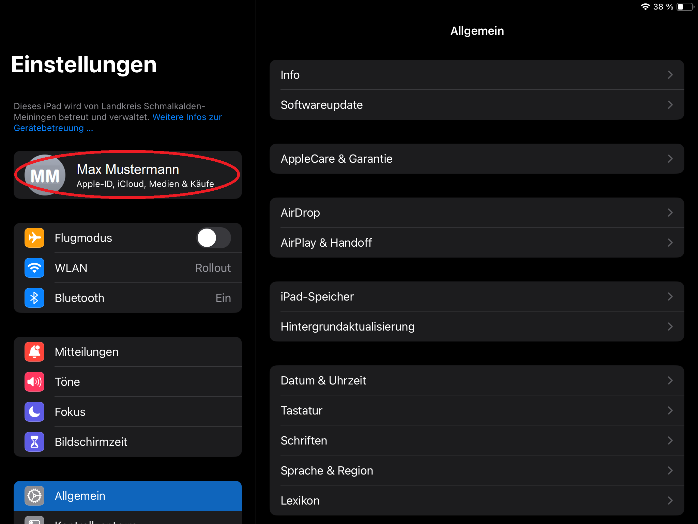Viewport: 698px width, 524px height.
Task: Tap the Allgemein gear icon
Action: pos(34,496)
